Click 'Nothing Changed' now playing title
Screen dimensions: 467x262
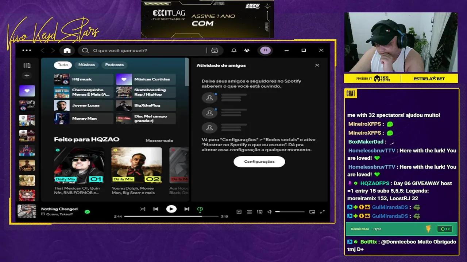click(x=59, y=209)
